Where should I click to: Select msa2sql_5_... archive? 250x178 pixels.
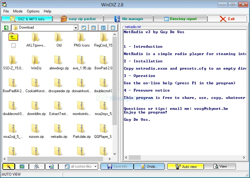[13, 131]
